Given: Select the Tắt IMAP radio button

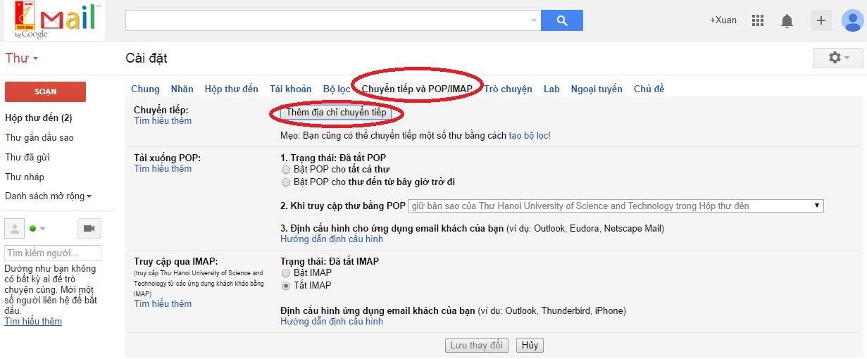Looking at the screenshot, I should coord(285,286).
